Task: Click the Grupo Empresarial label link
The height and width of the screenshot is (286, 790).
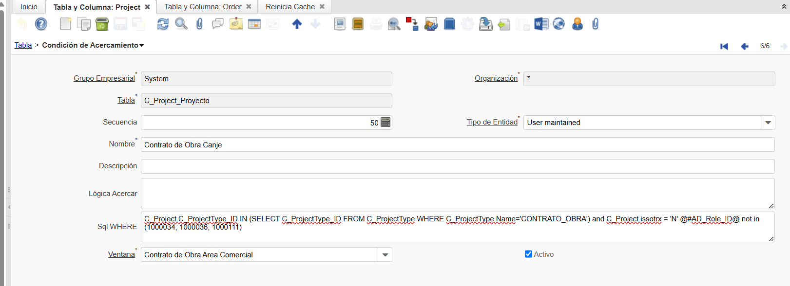Action: coord(104,78)
